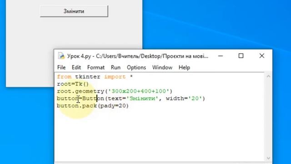Click the editor scrollbar down arrow
291x164 pixels.
point(268,158)
